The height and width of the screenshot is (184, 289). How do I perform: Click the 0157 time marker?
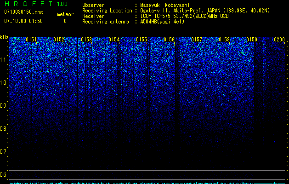(197, 40)
